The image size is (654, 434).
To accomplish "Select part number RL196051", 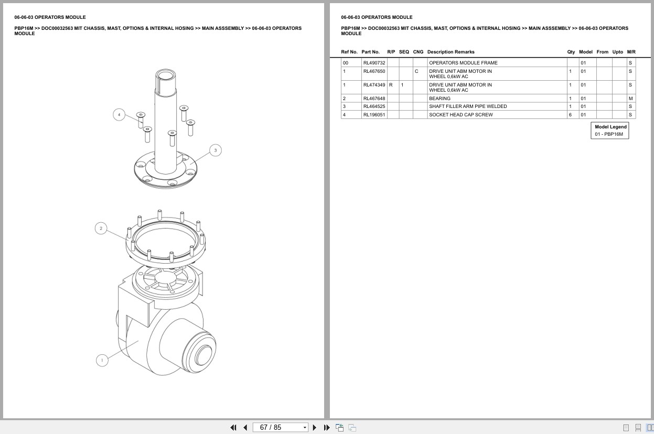I will click(x=374, y=115).
